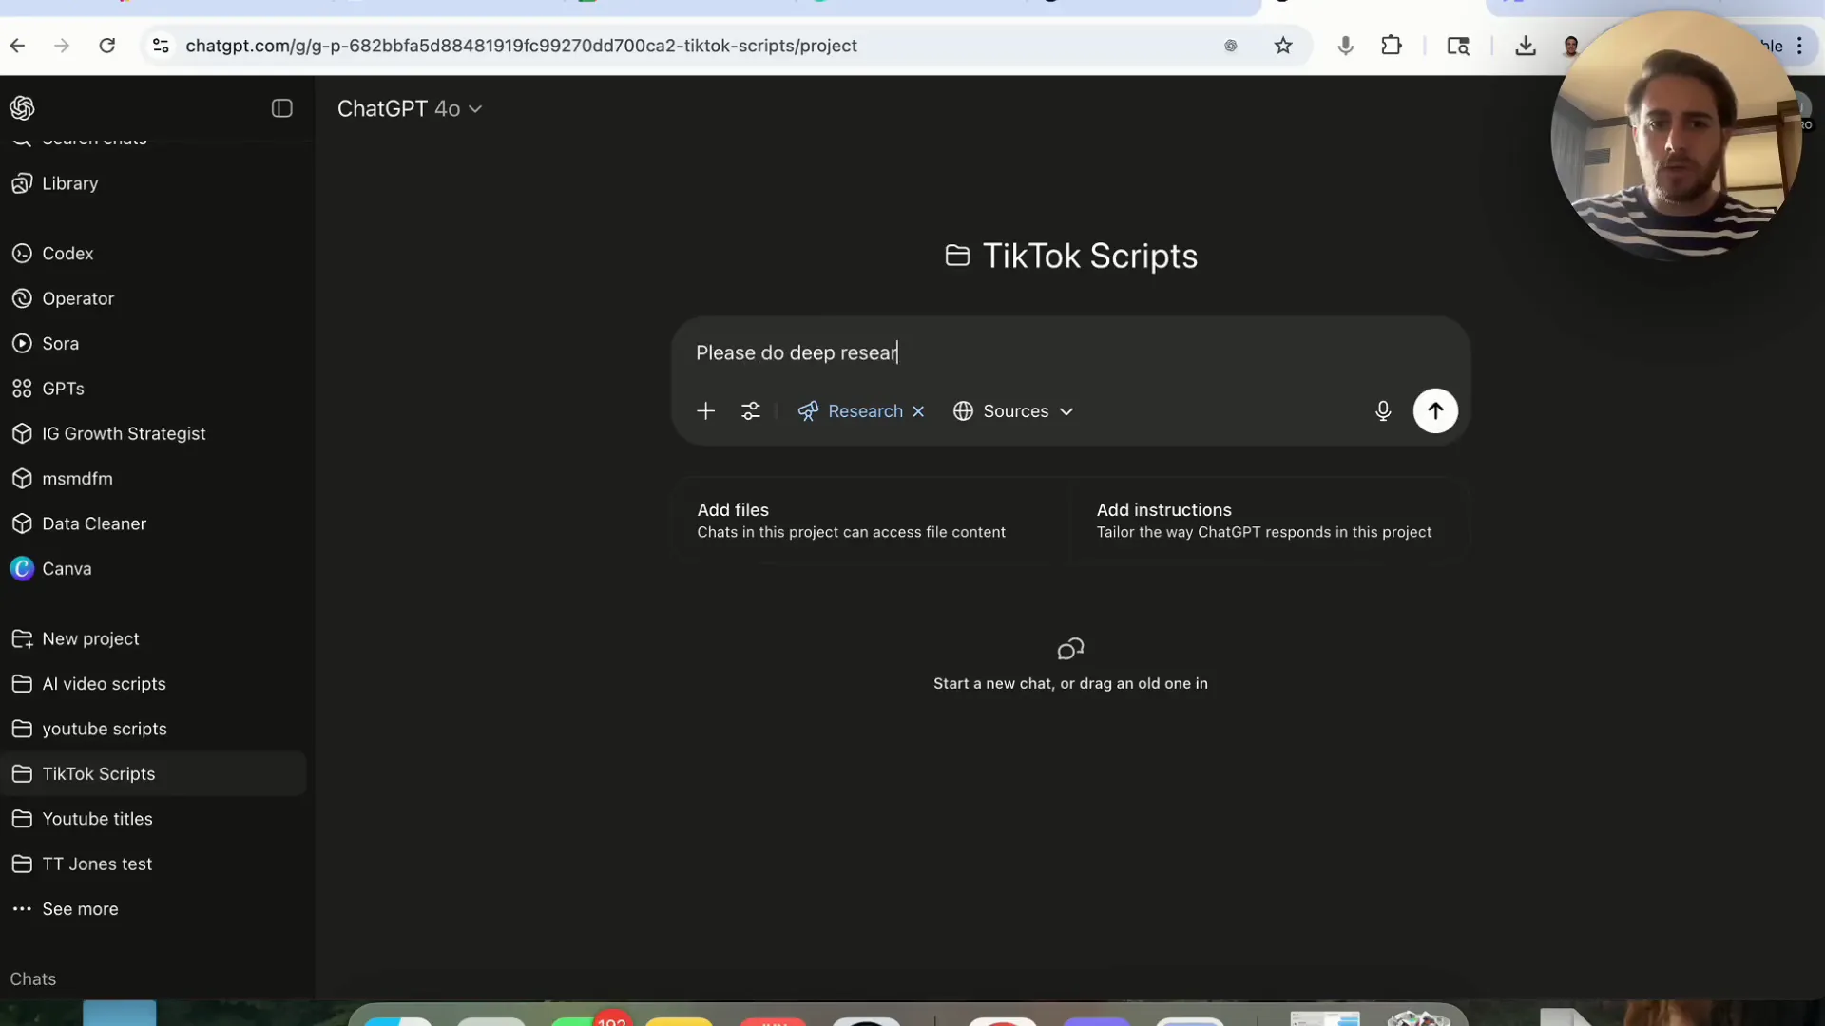Click into the prompt text field

(1070, 353)
